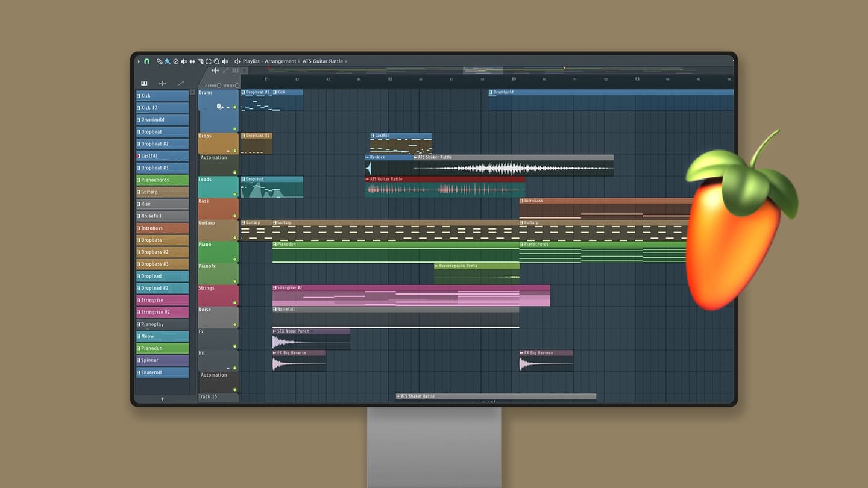Open the Drops track options arrow

pos(228,151)
